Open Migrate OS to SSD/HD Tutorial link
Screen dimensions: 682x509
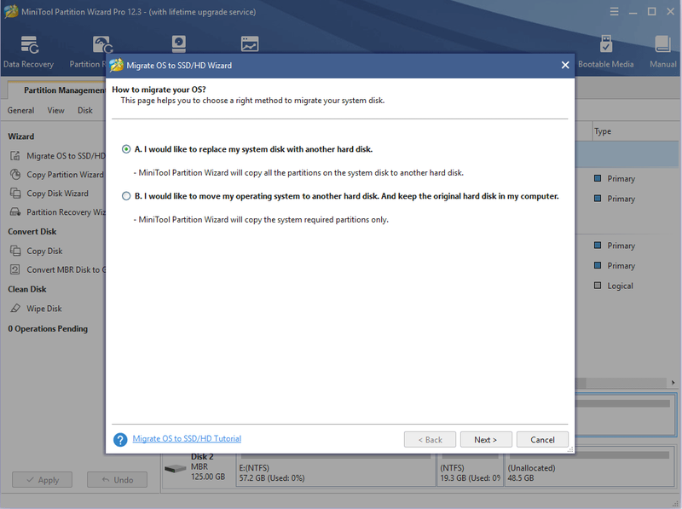(x=187, y=438)
